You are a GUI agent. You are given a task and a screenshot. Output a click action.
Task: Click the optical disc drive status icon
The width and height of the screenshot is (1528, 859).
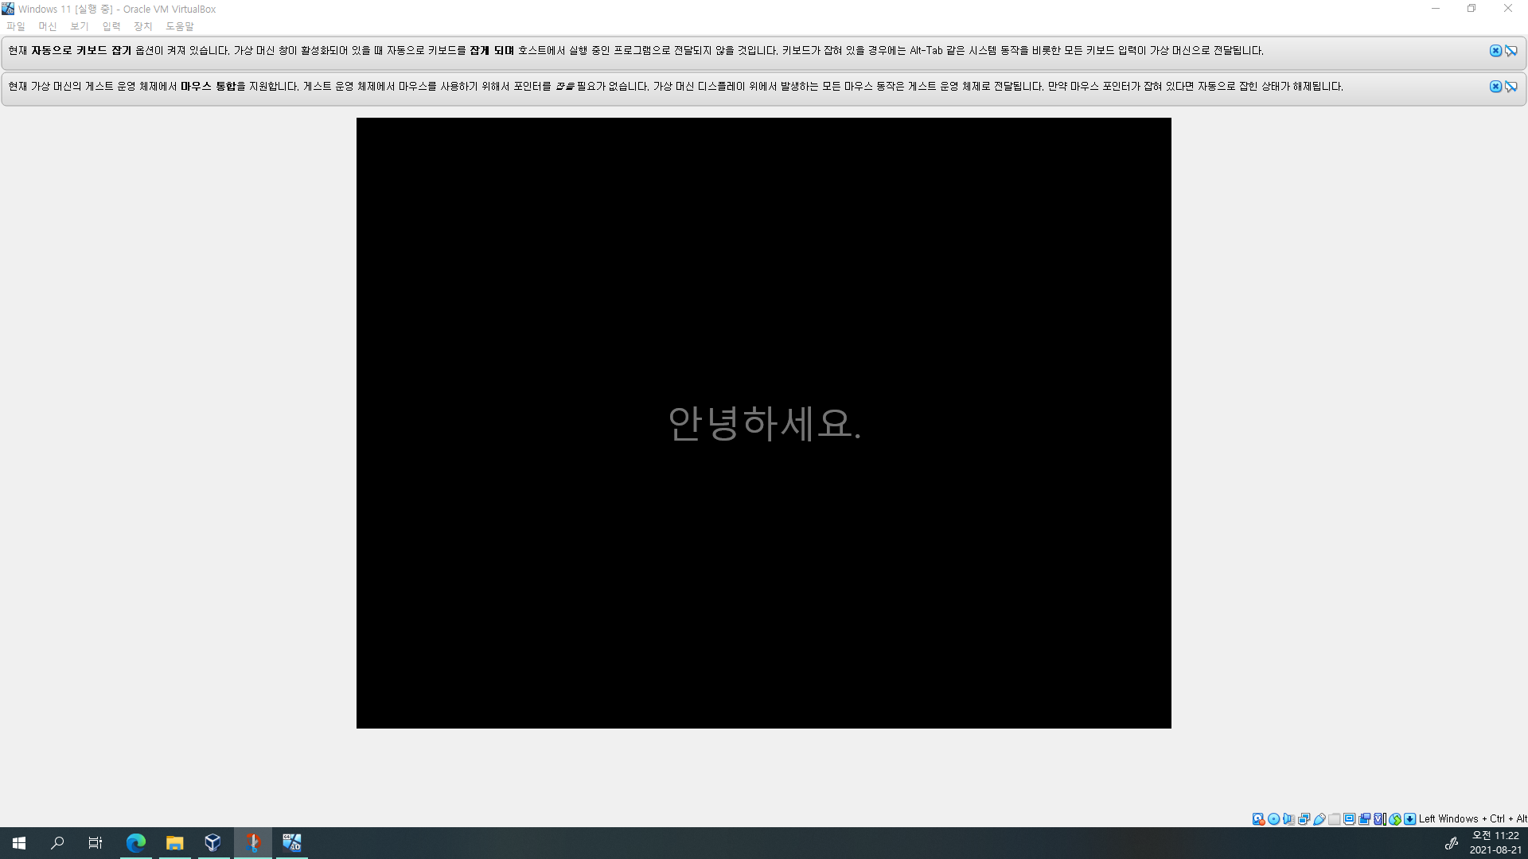click(1273, 819)
